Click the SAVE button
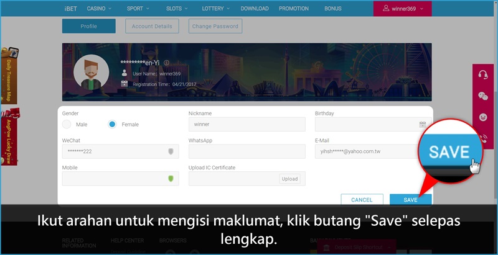The height and width of the screenshot is (255, 498). [x=410, y=200]
